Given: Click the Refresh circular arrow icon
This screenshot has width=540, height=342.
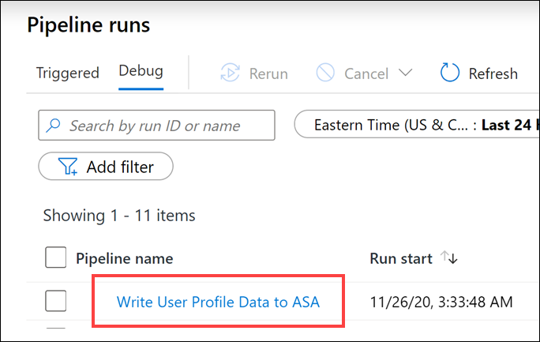Looking at the screenshot, I should point(450,73).
